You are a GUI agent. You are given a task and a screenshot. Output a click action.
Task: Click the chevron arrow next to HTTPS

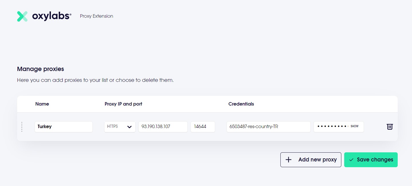click(129, 127)
